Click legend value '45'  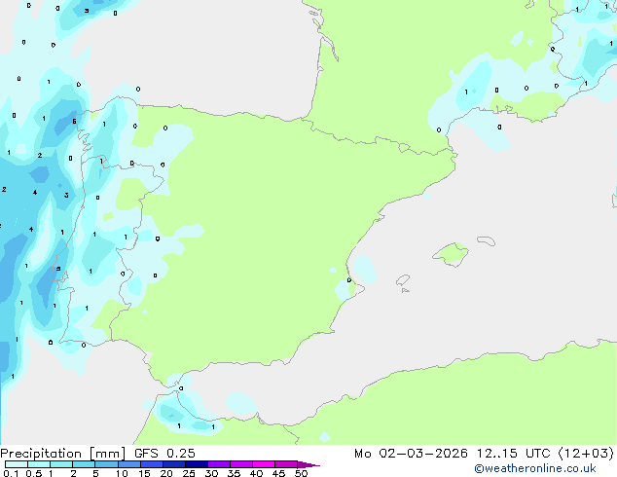tap(278, 473)
